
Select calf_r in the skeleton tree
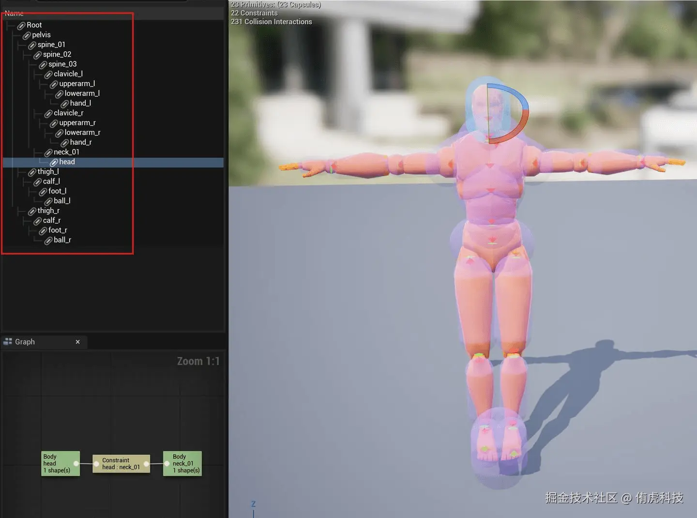(x=52, y=221)
